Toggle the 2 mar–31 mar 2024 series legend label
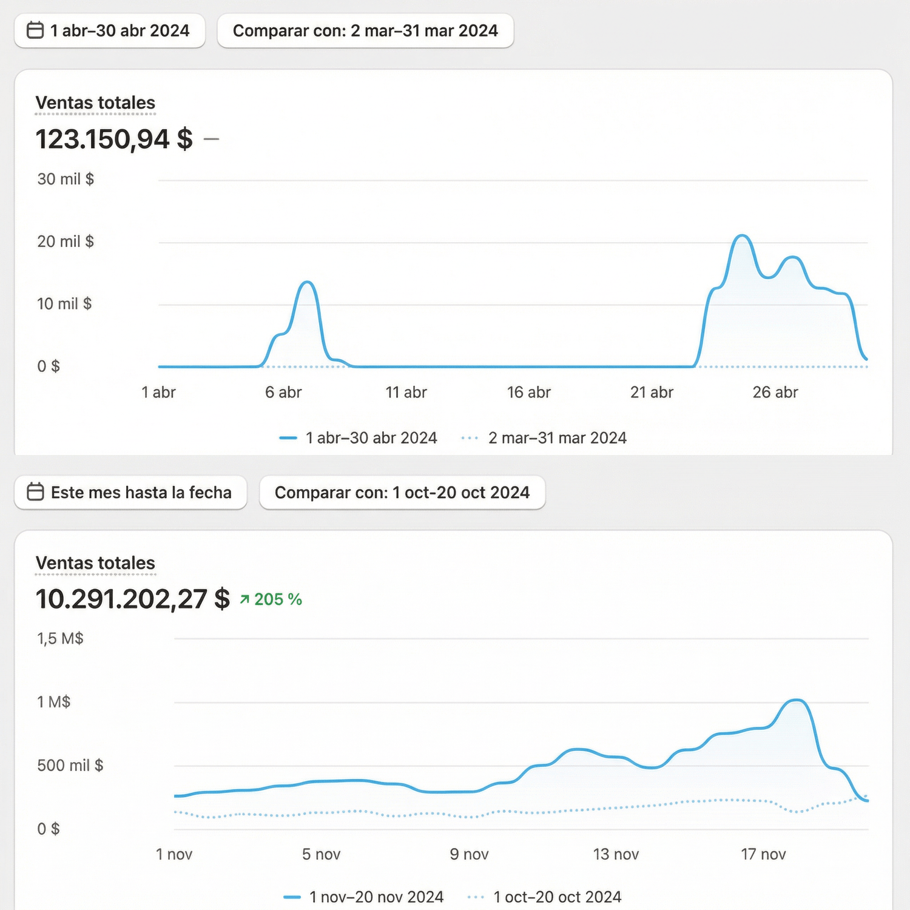The width and height of the screenshot is (910, 910). (557, 438)
